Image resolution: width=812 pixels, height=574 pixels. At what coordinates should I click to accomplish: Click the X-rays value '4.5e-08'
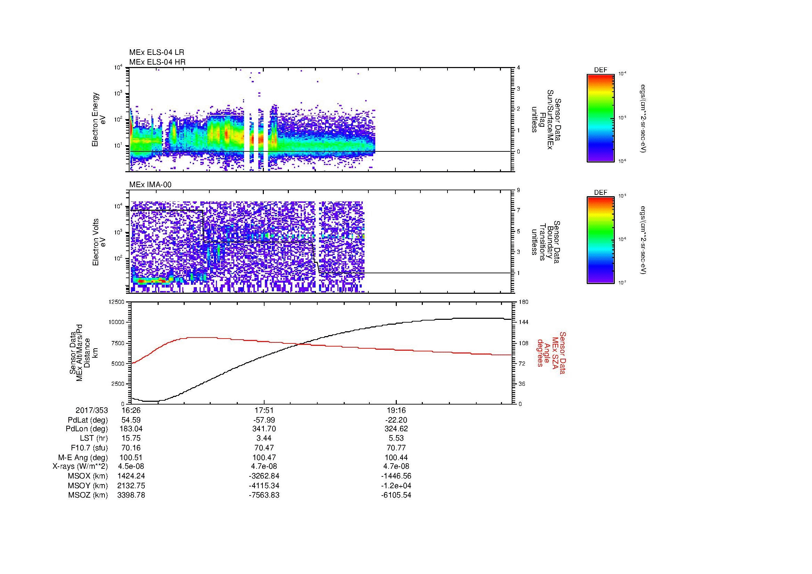pyautogui.click(x=131, y=466)
